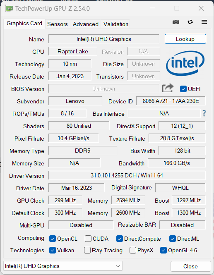
Task: Click the BIOS export share icon
Action: pos(168,88)
